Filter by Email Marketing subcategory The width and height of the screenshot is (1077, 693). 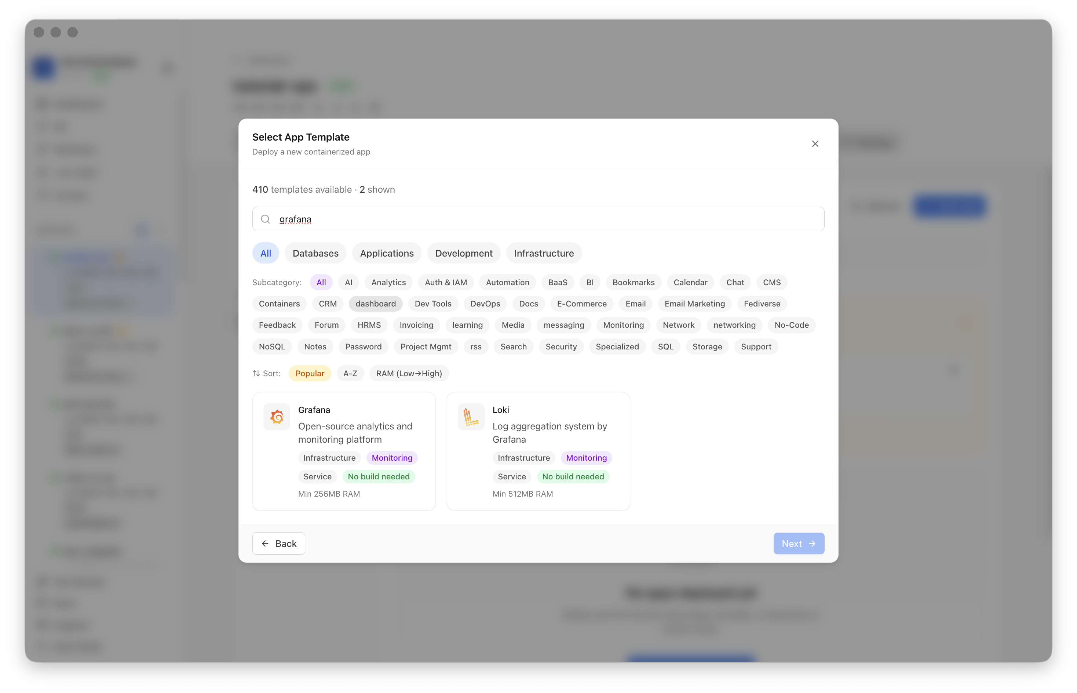(x=694, y=303)
